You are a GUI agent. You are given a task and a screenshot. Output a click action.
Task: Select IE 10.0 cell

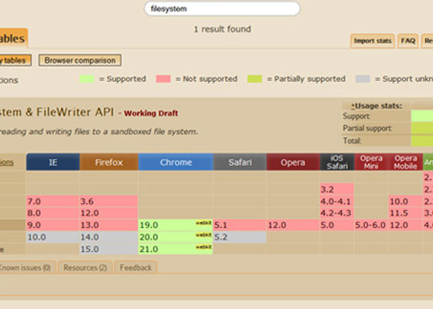[x=53, y=237]
